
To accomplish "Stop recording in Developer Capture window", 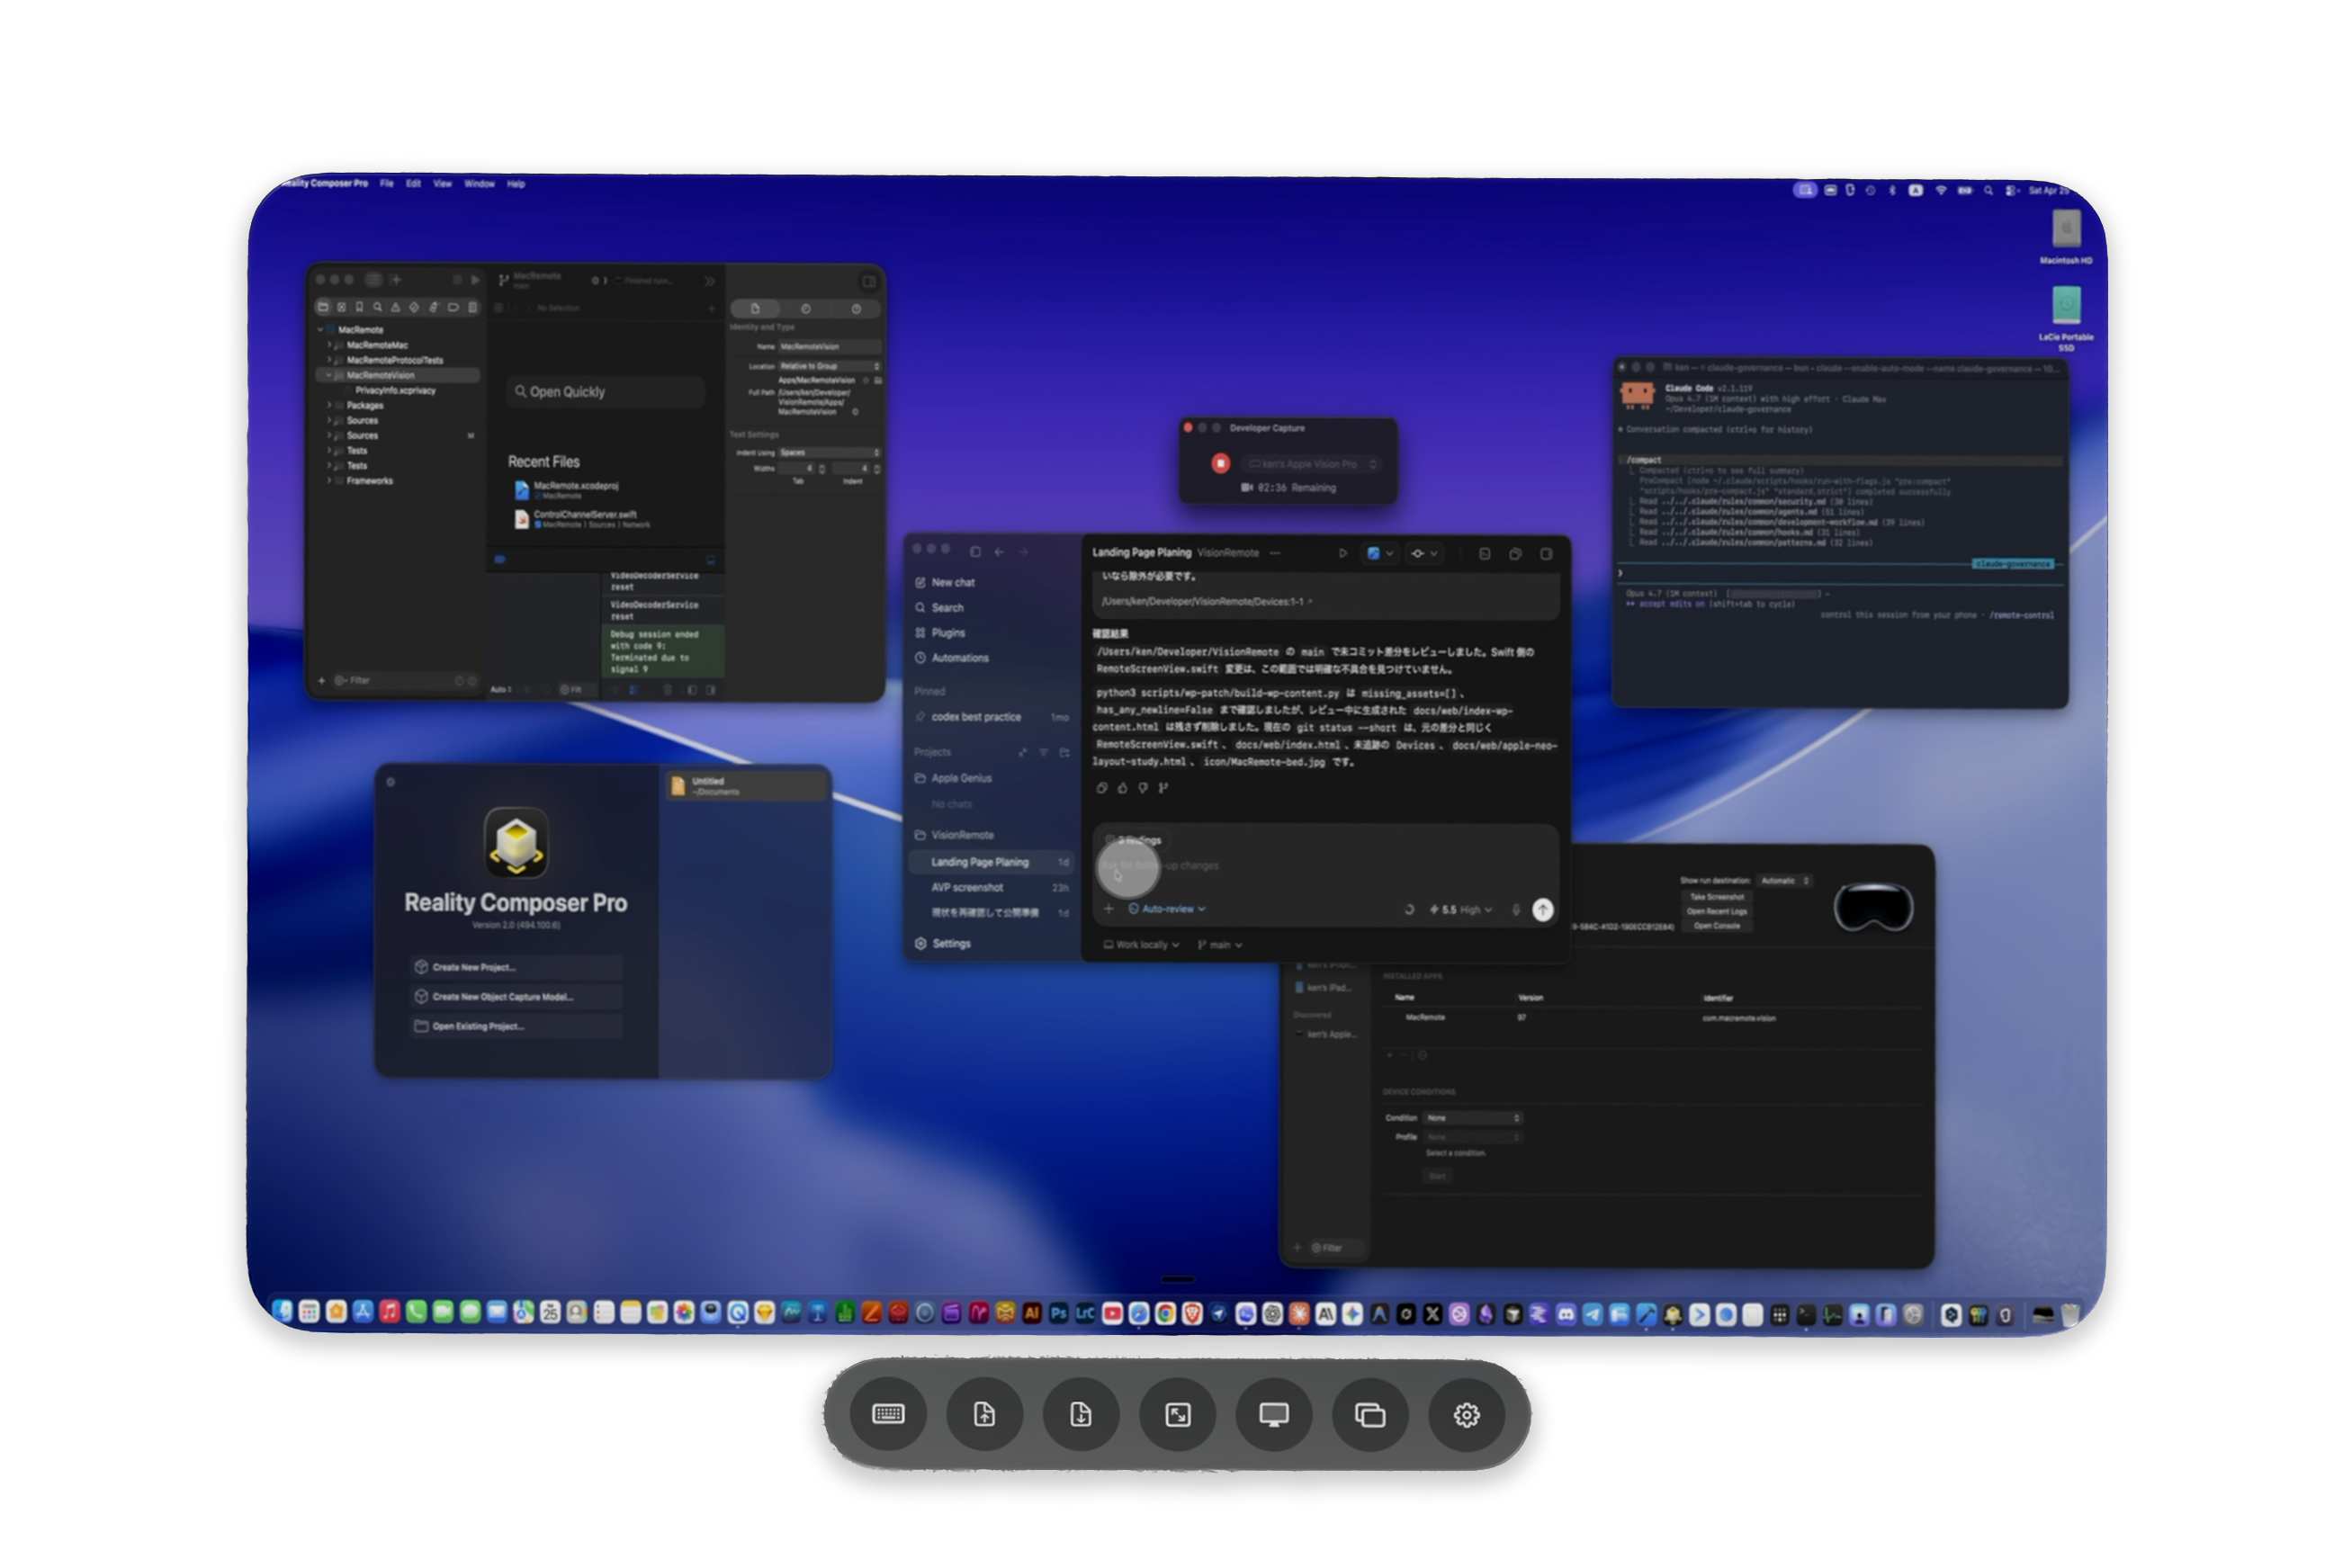I will [x=1220, y=463].
